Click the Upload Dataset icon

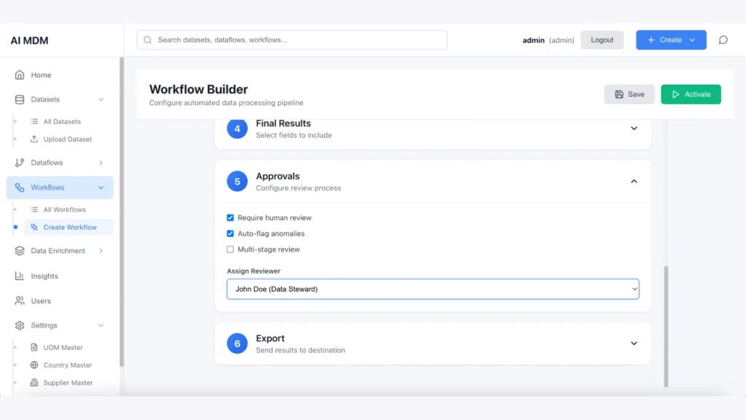(34, 139)
